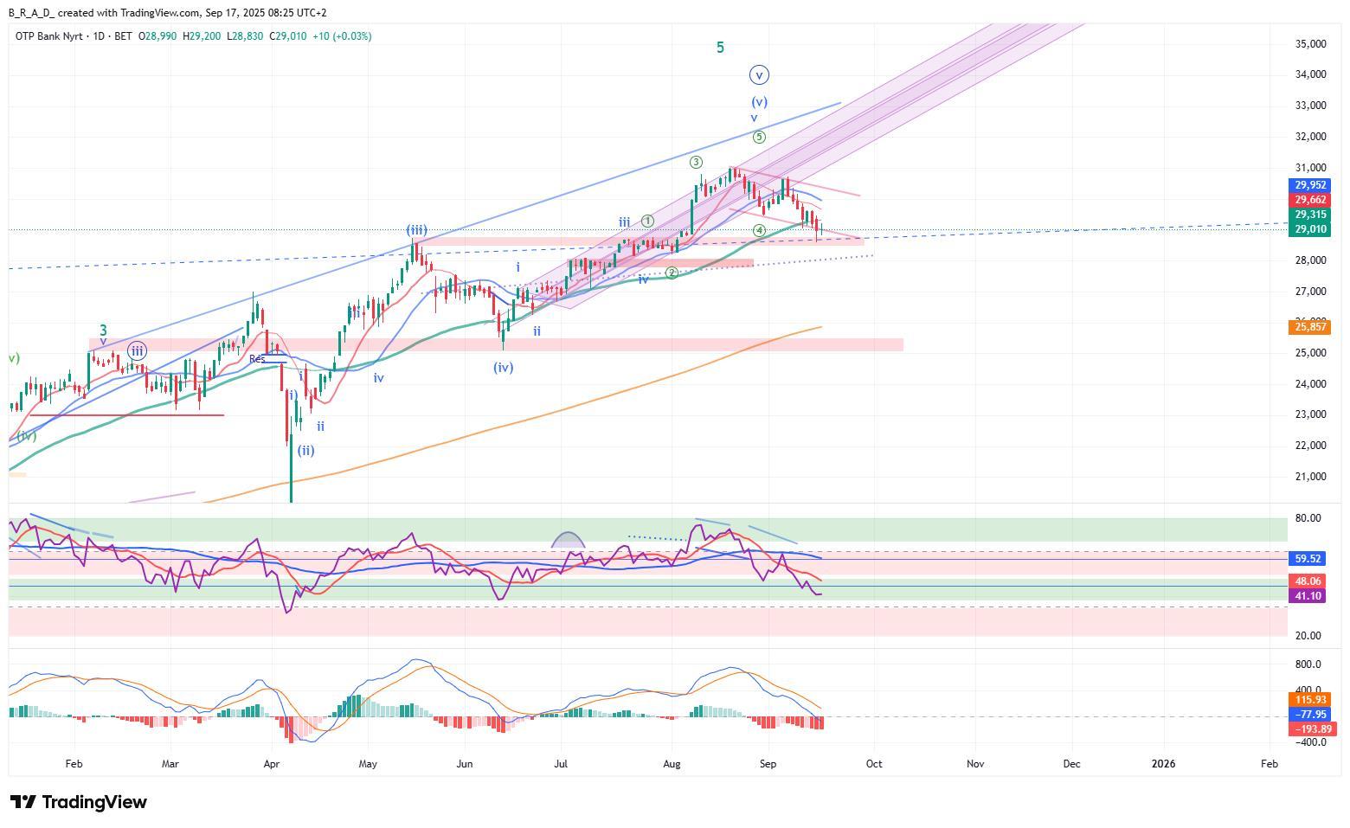Click the (ii) wave label below April low
Image resolution: width=1350 pixels, height=828 pixels.
click(x=305, y=450)
